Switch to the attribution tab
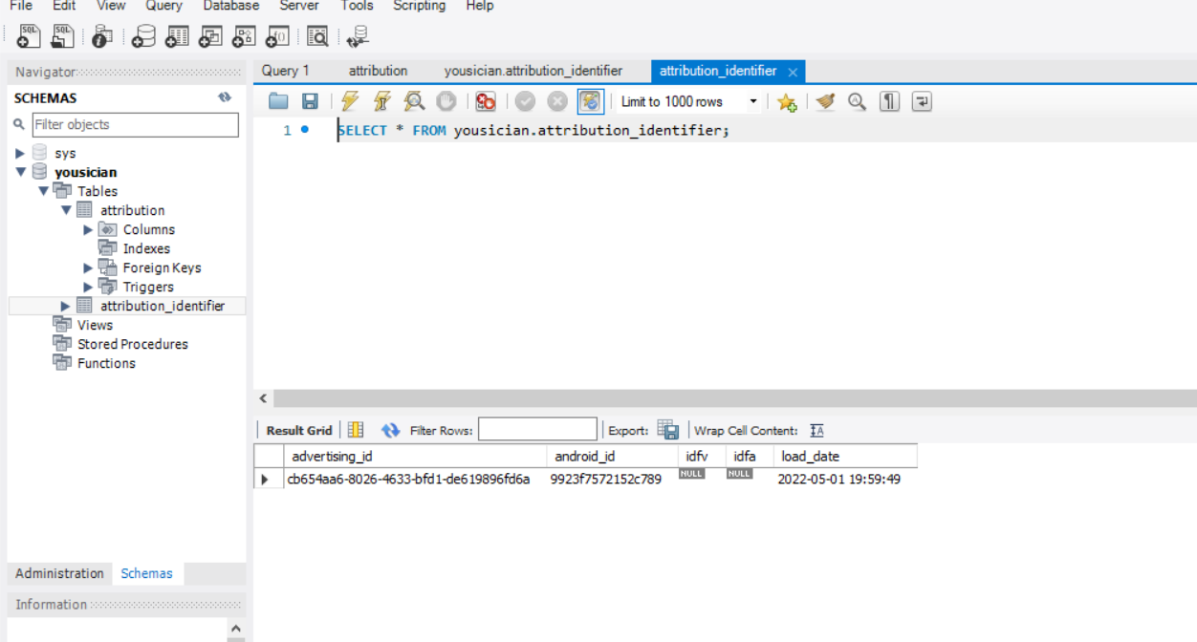This screenshot has height=642, width=1197. [x=378, y=71]
